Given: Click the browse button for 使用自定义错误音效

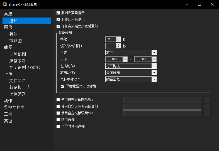Looking at the screenshot, I should click(x=207, y=113).
